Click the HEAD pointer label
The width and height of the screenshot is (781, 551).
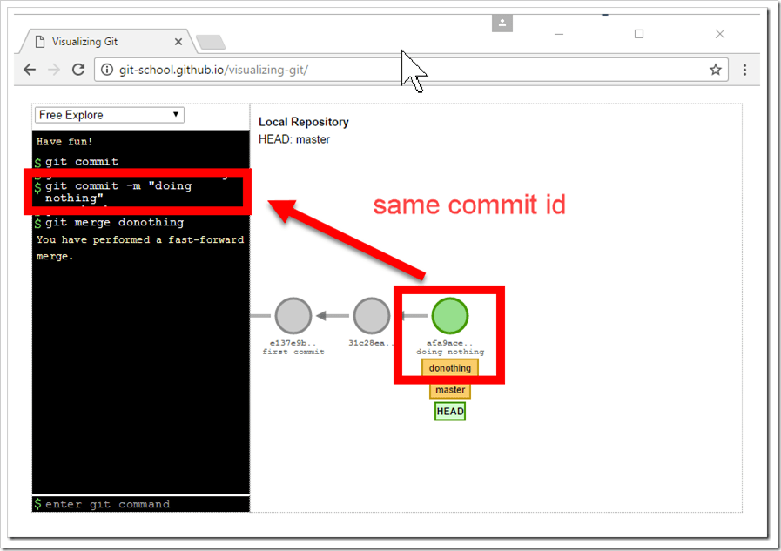450,411
